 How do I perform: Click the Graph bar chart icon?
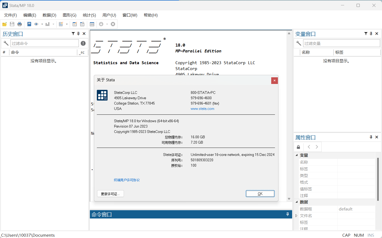pyautogui.click(x=47, y=24)
